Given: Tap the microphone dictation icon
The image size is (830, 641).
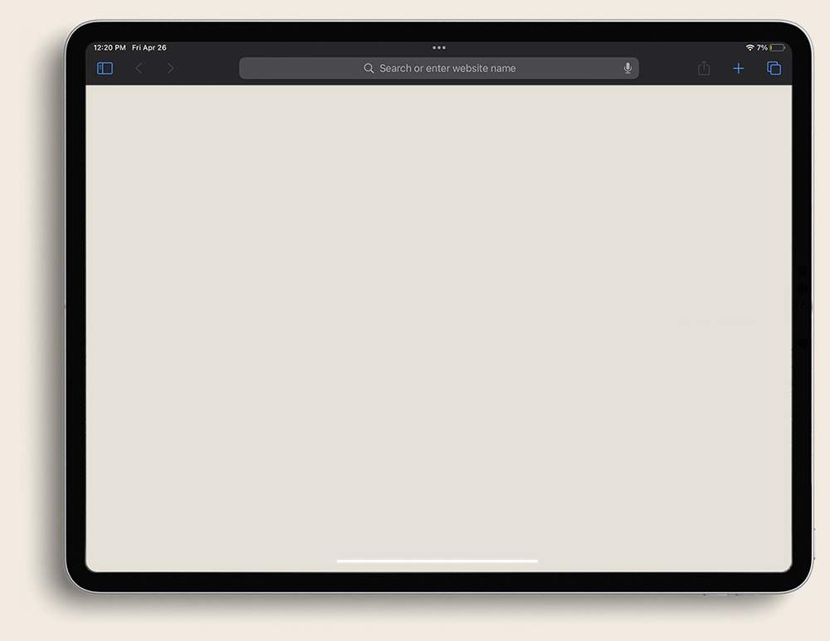Looking at the screenshot, I should pos(627,69).
